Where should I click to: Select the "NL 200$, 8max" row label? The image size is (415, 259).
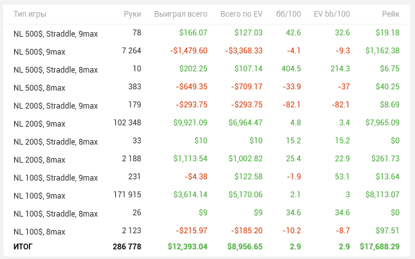pos(39,159)
